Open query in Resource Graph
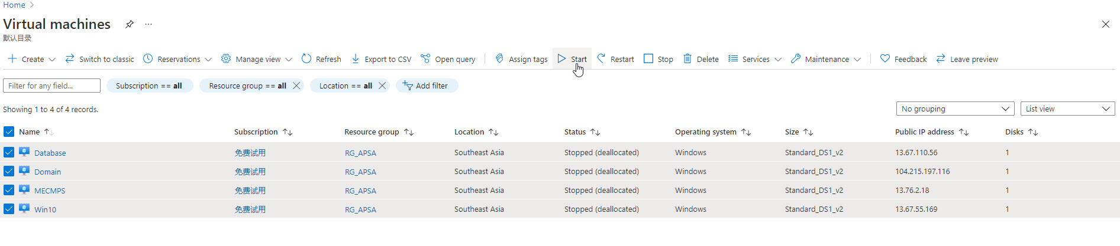The image size is (1120, 246). (x=448, y=59)
